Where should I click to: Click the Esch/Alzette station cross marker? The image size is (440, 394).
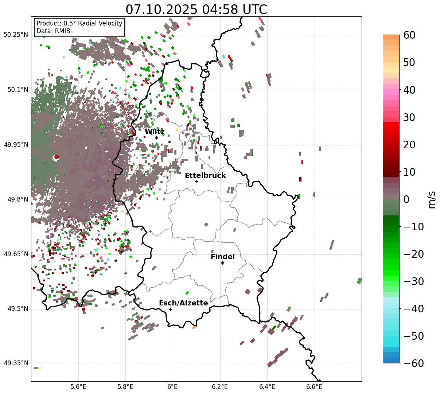click(x=170, y=309)
